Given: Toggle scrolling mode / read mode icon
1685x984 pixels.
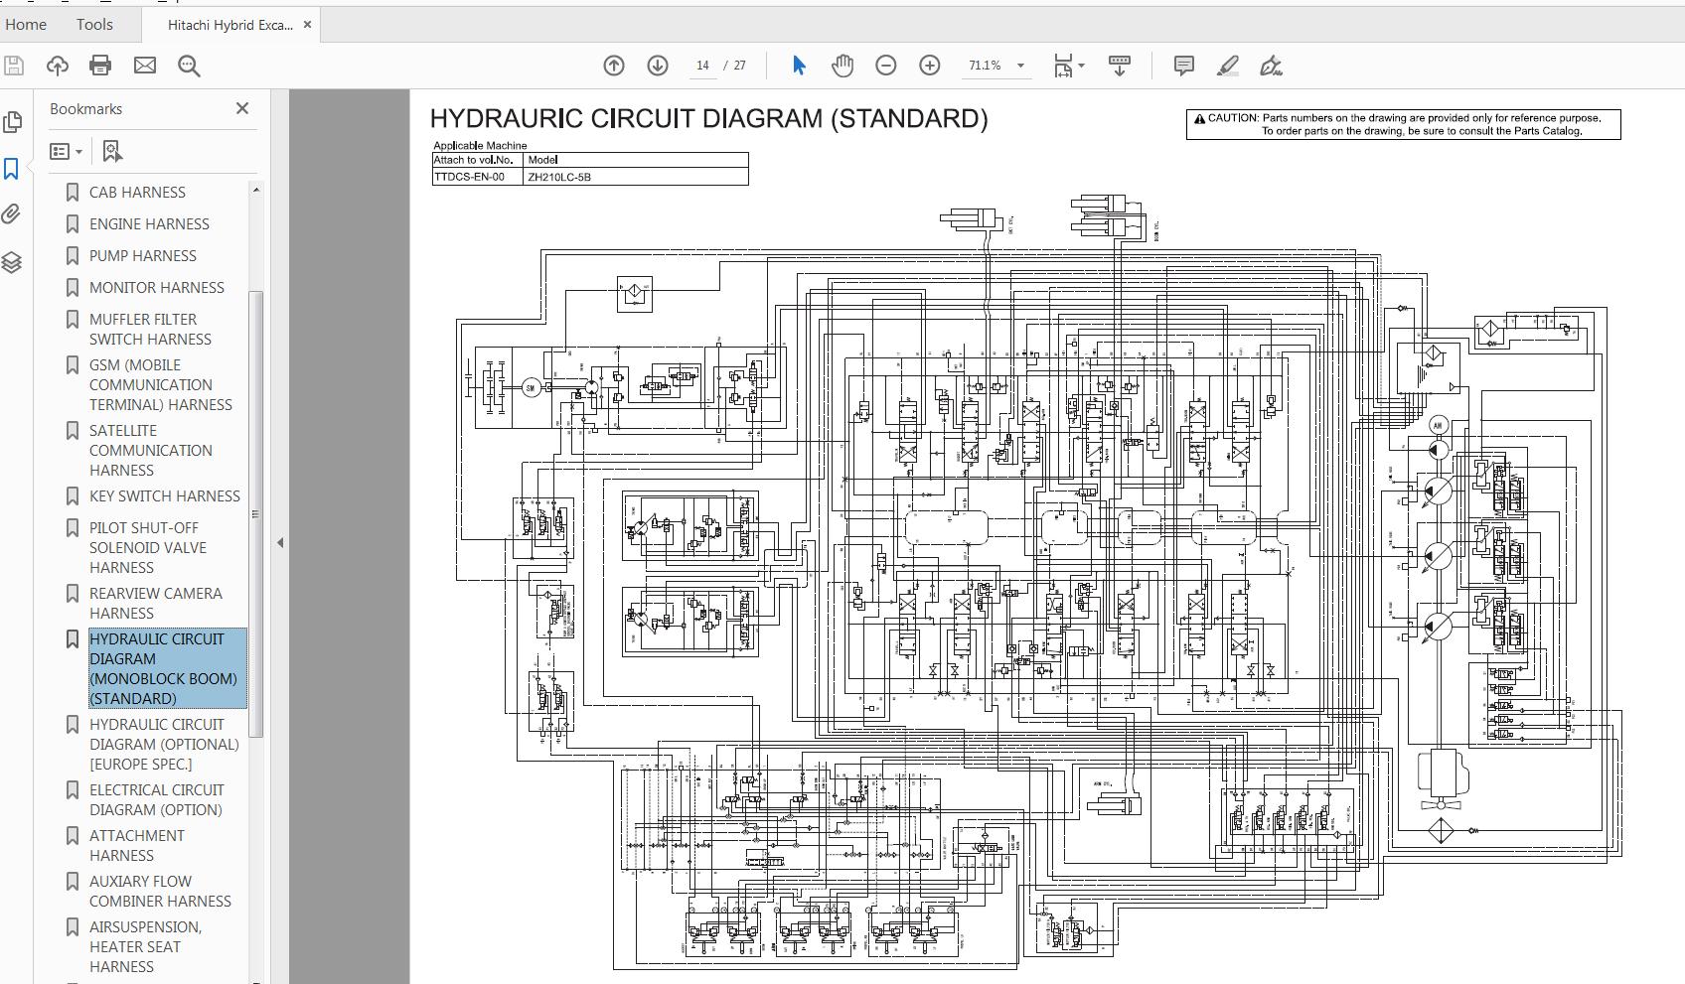Looking at the screenshot, I should tap(1120, 66).
